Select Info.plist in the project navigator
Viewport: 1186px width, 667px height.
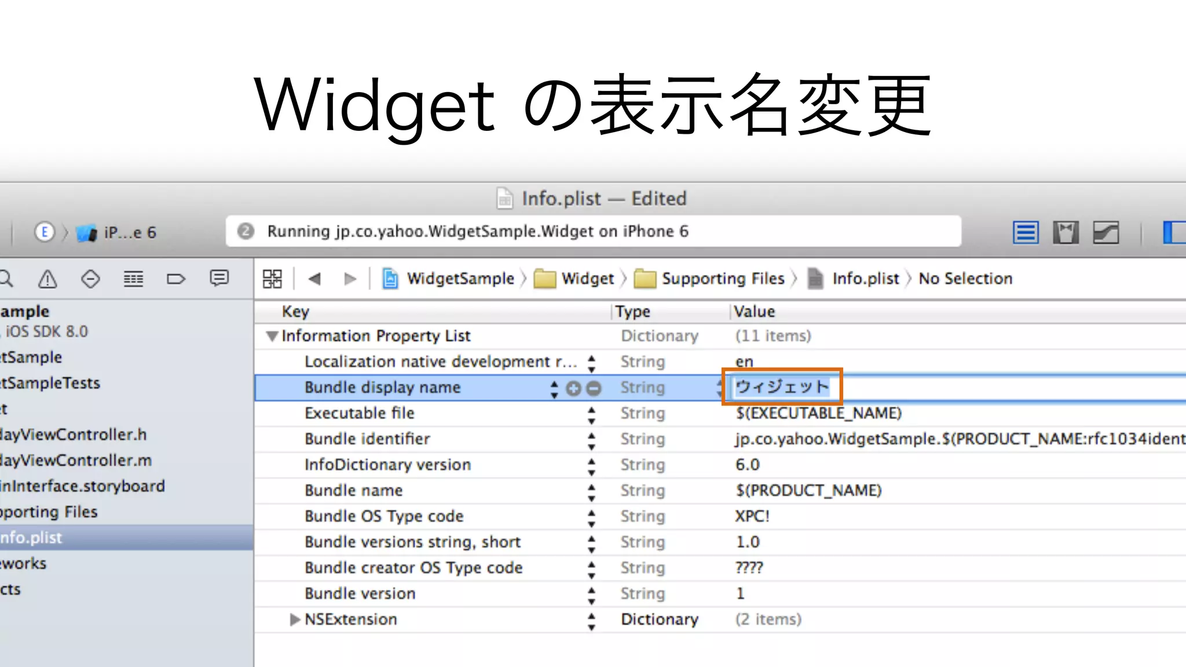(x=126, y=537)
